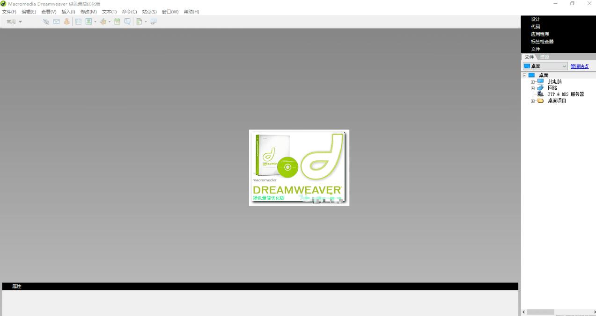Click files panel scrollbar right arrow
Viewport: 596px width, 316px height.
click(594, 312)
